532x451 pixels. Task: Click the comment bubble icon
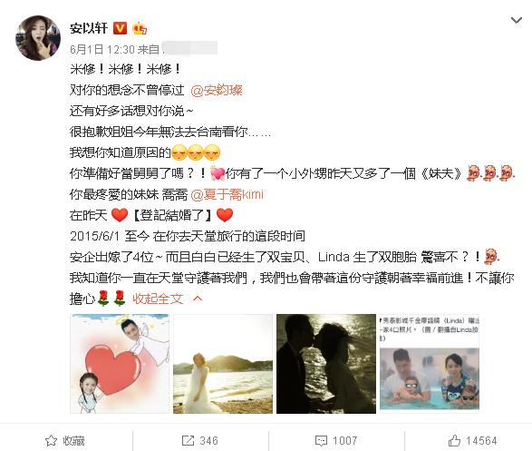[x=321, y=441]
